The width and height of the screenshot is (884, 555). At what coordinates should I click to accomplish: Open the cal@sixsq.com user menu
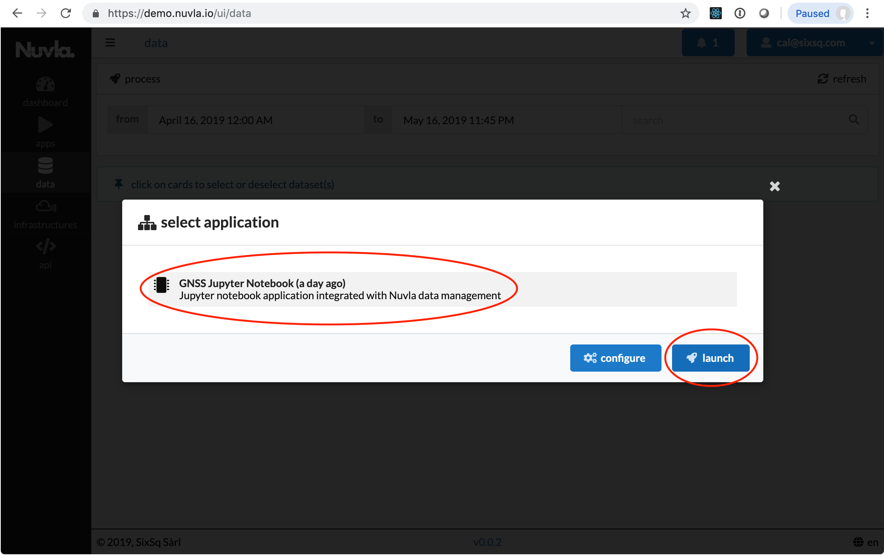tap(815, 43)
